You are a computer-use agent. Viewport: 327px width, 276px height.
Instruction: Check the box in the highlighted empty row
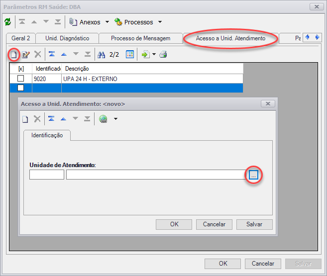pos(20,88)
